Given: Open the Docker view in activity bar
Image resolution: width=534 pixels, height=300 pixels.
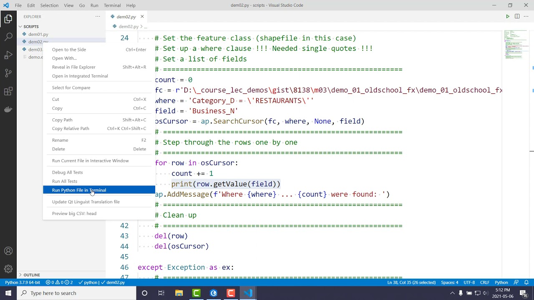Looking at the screenshot, I should coord(8,110).
